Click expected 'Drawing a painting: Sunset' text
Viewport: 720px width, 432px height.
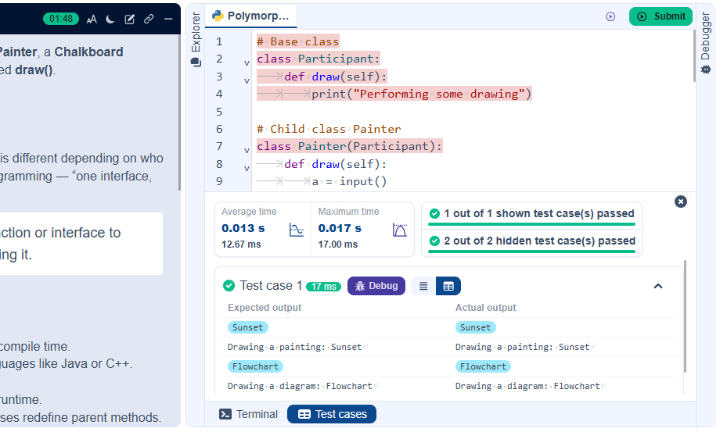coord(295,348)
